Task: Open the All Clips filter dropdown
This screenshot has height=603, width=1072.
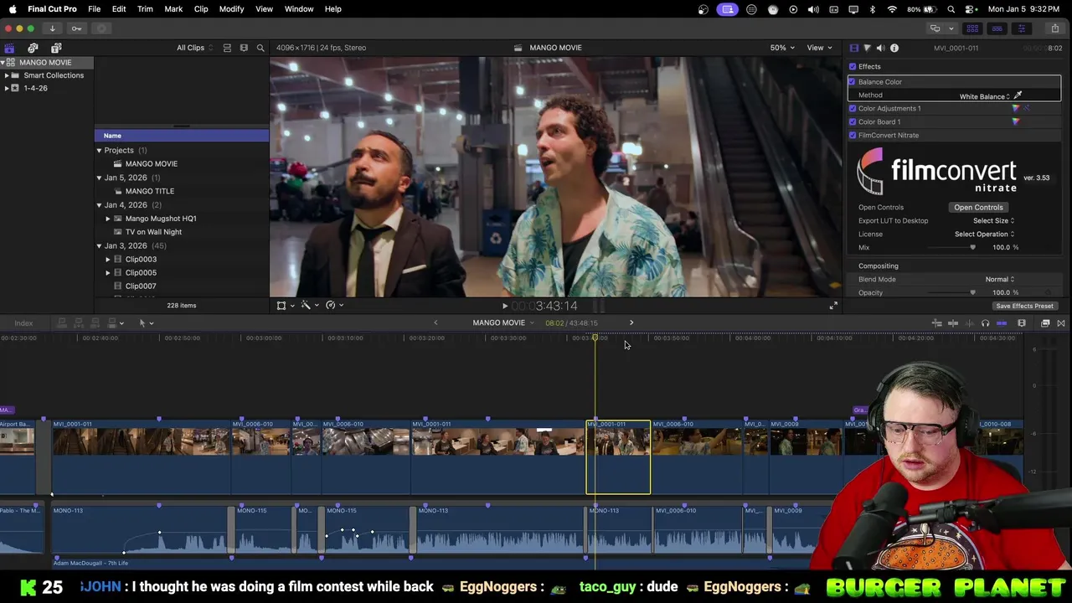Action: click(194, 48)
